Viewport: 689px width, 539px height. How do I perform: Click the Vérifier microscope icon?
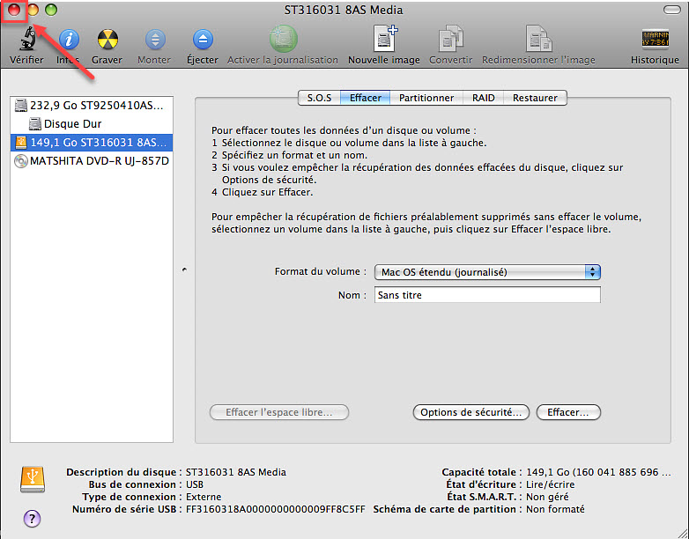(26, 40)
